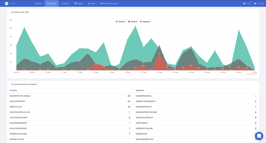Toggle the Negative series in legend

(x=145, y=22)
